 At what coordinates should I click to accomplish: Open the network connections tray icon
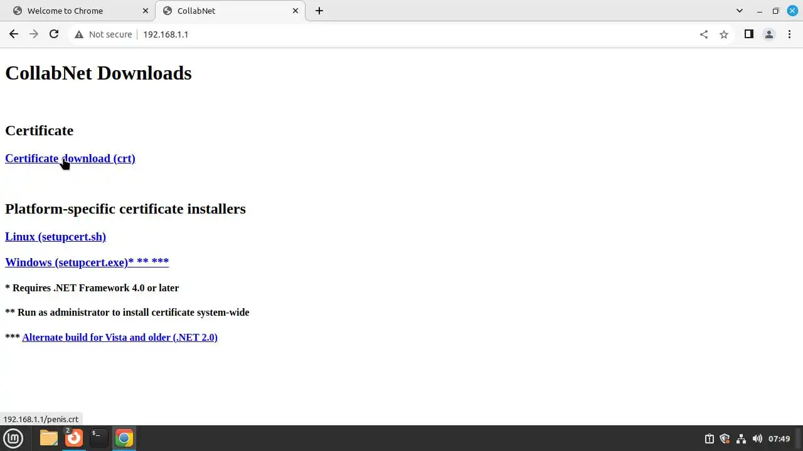coord(741,438)
